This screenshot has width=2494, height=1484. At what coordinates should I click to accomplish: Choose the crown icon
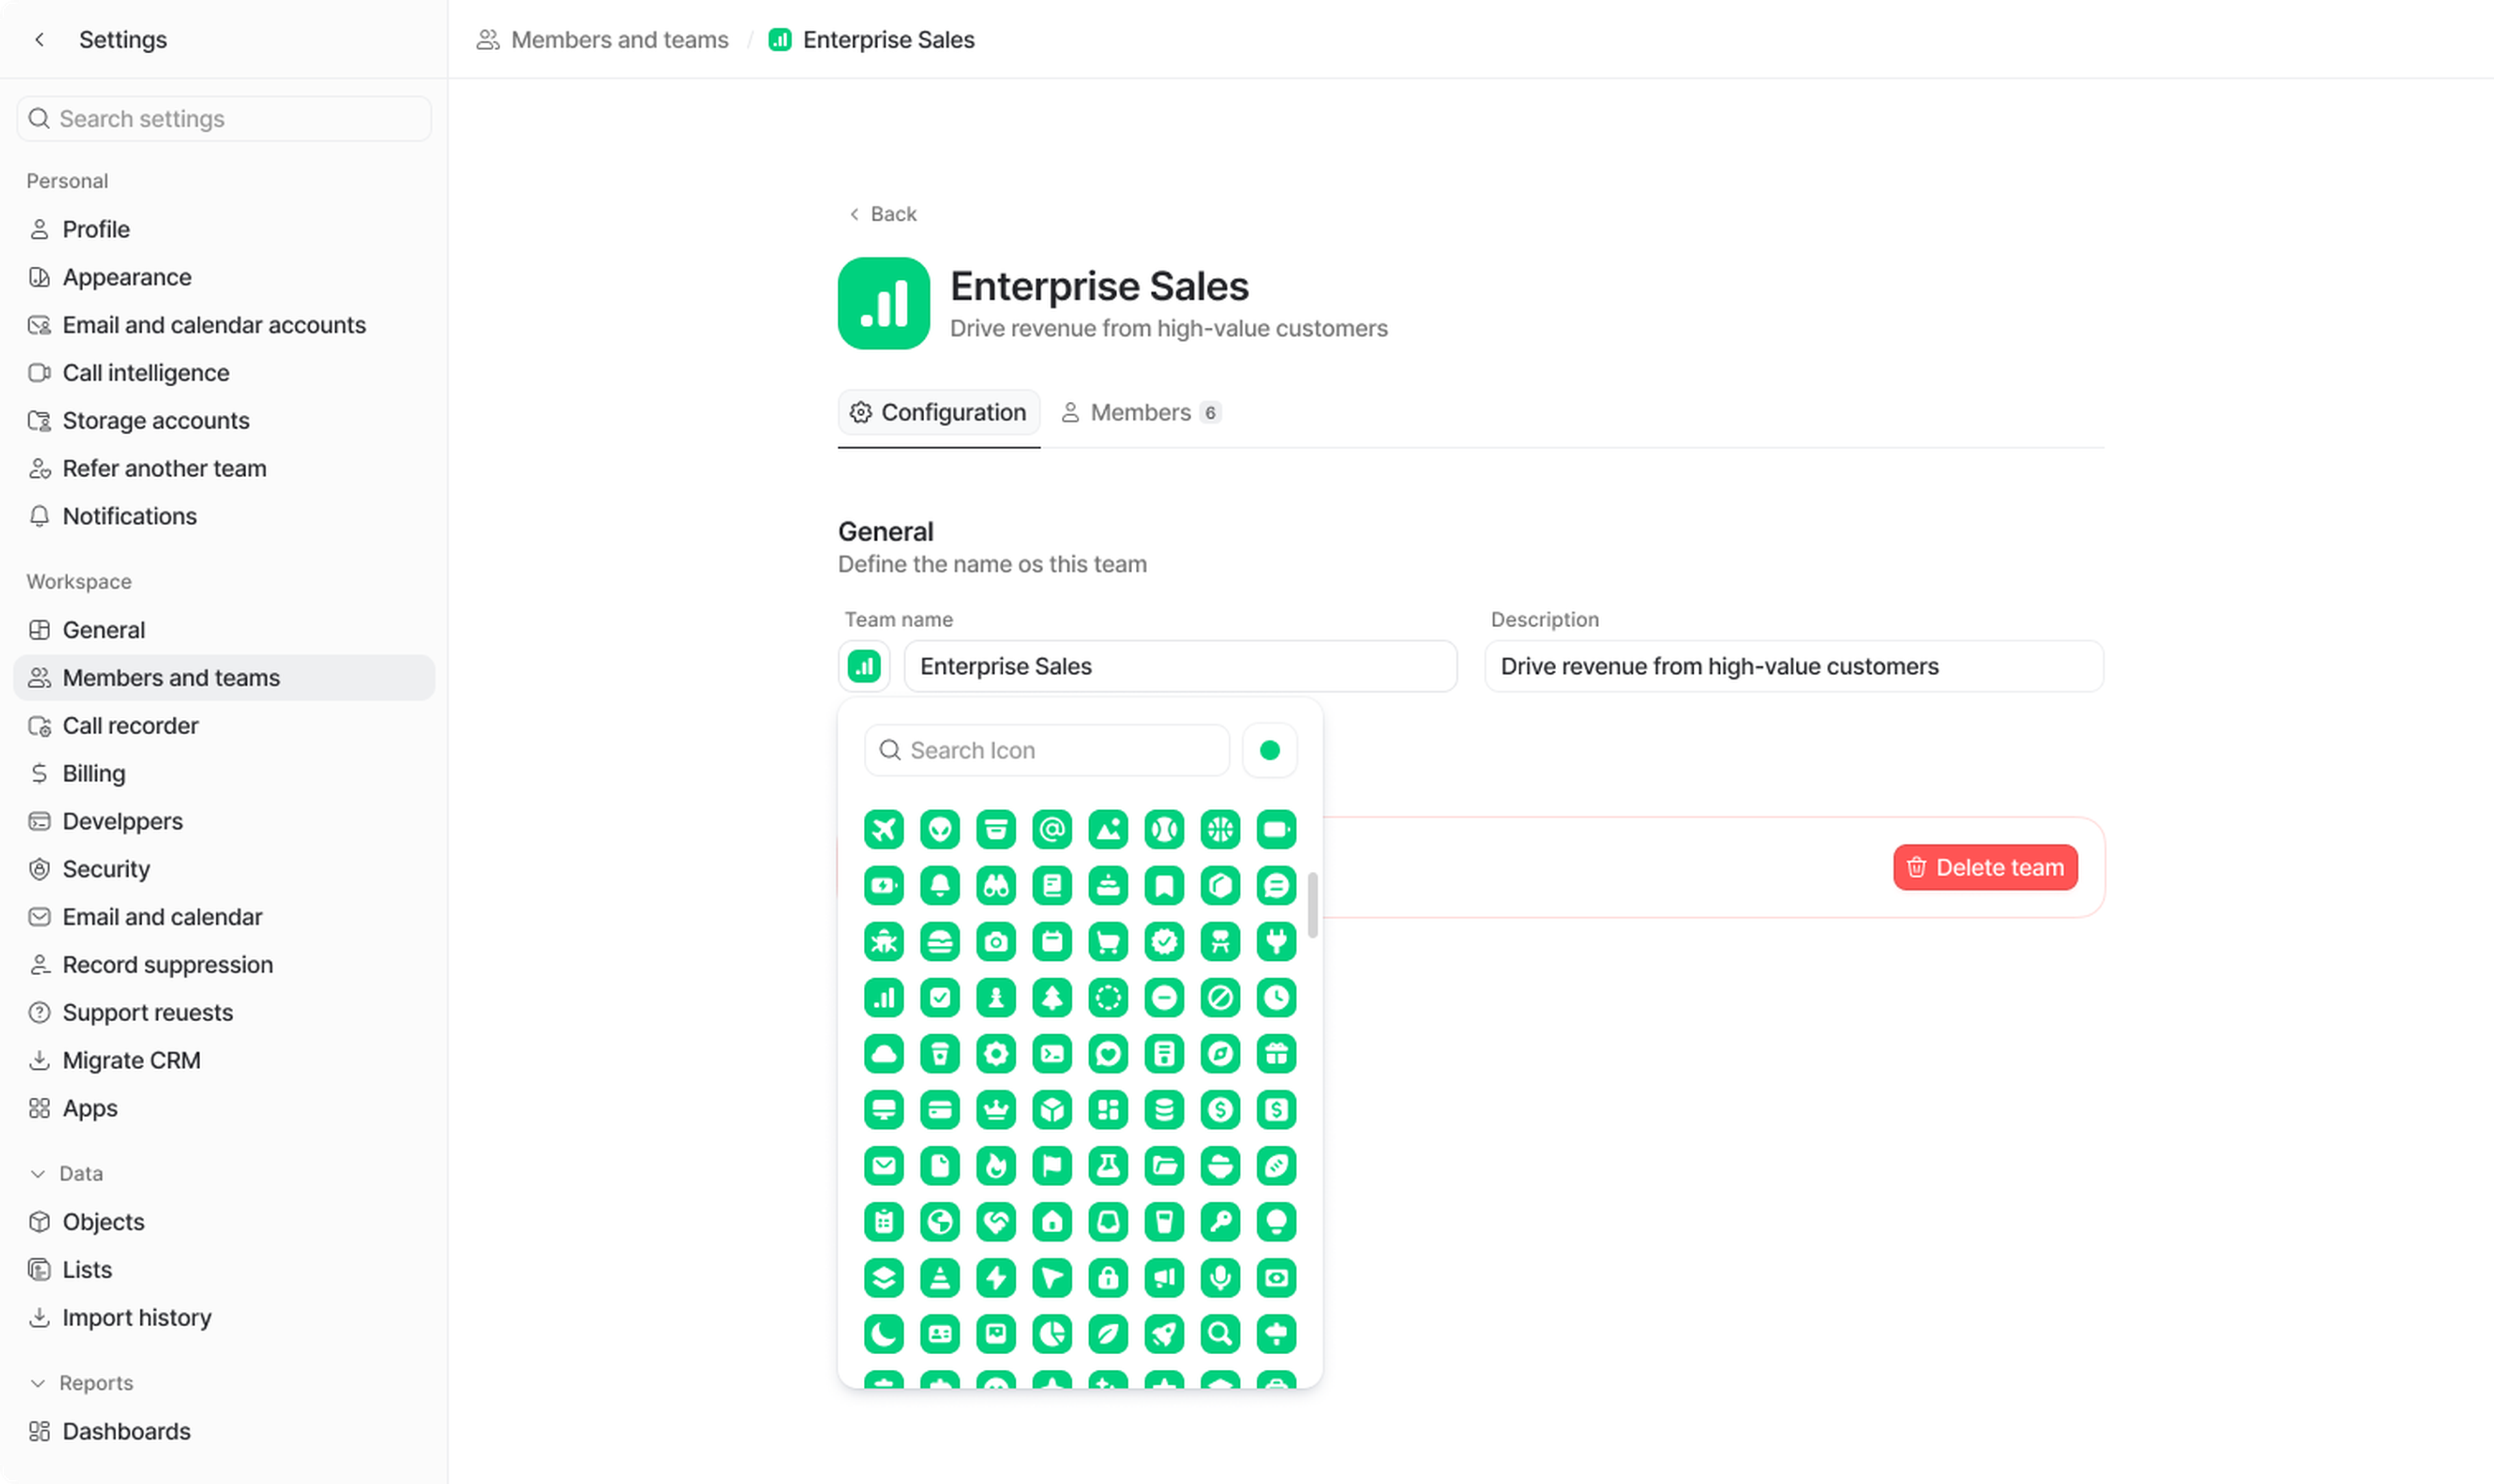[x=996, y=1109]
